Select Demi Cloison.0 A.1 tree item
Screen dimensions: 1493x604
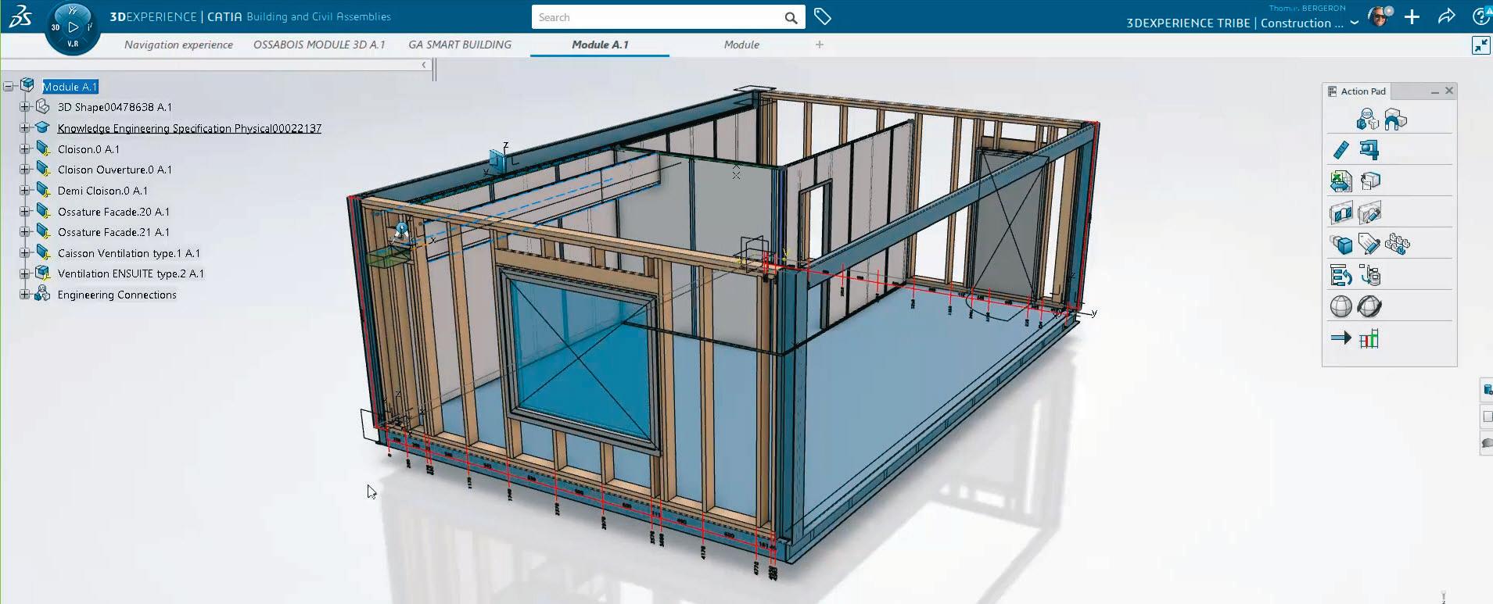[102, 191]
